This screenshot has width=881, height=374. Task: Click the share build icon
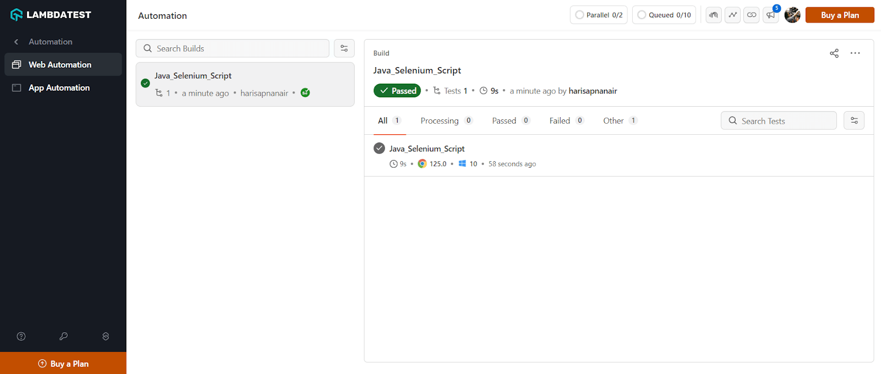[x=834, y=53]
